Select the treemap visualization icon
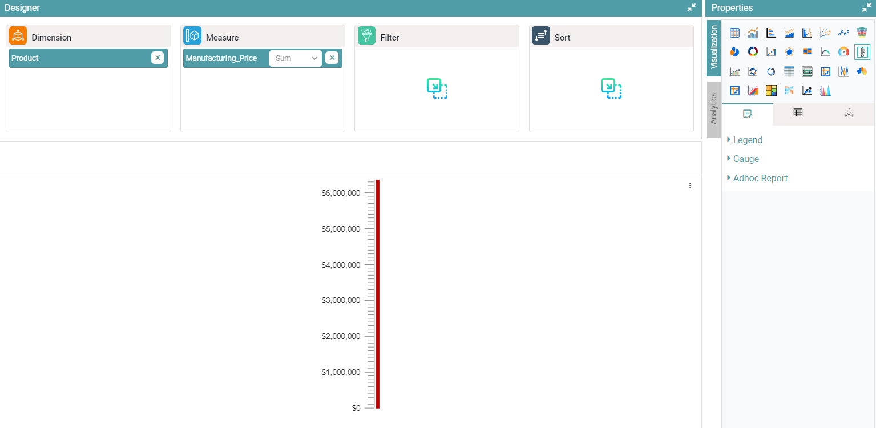The width and height of the screenshot is (876, 428). 771,90
